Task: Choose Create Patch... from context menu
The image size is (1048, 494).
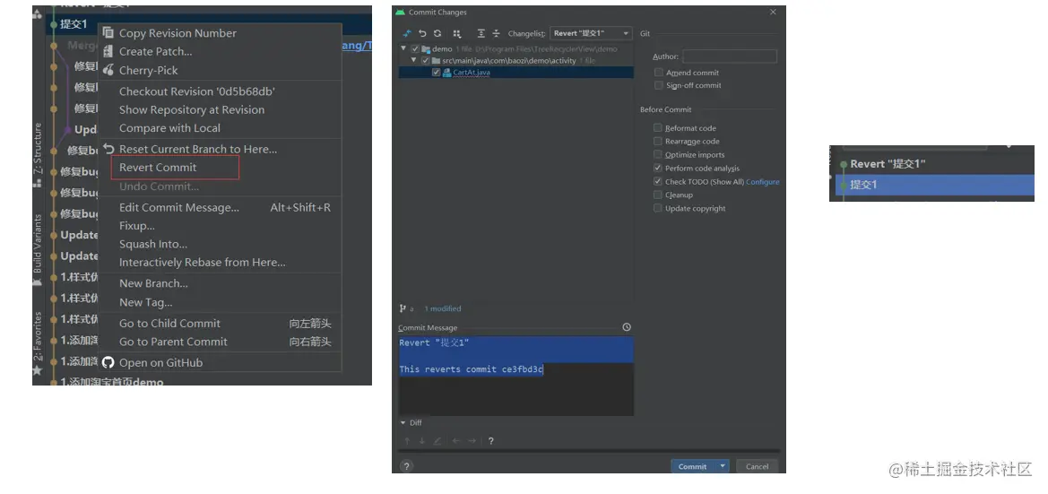Action: [x=220, y=51]
